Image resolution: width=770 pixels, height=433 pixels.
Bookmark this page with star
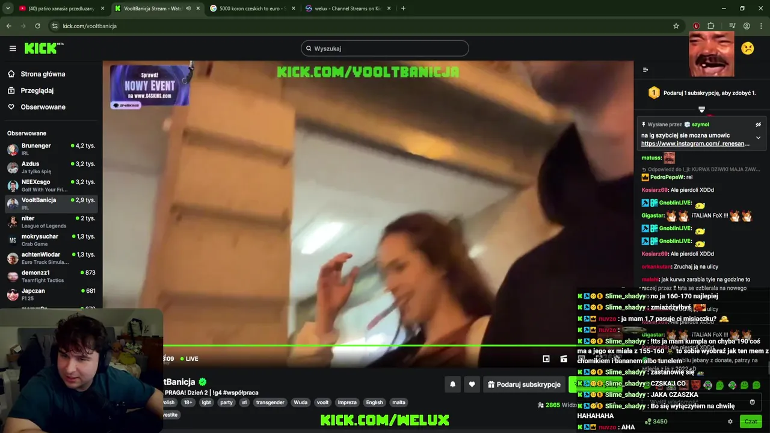[676, 26]
